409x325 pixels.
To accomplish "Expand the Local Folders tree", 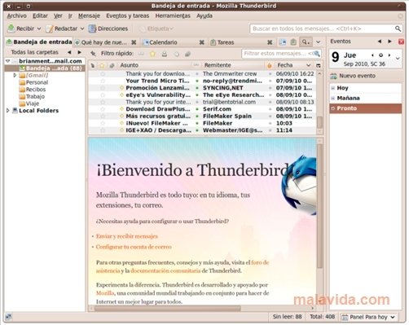I will click(x=8, y=111).
